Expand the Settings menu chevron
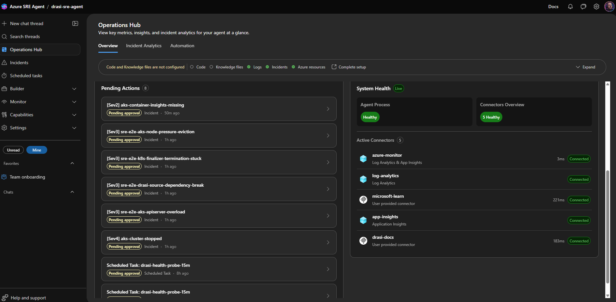Viewport: 616px width, 302px height. [74, 128]
